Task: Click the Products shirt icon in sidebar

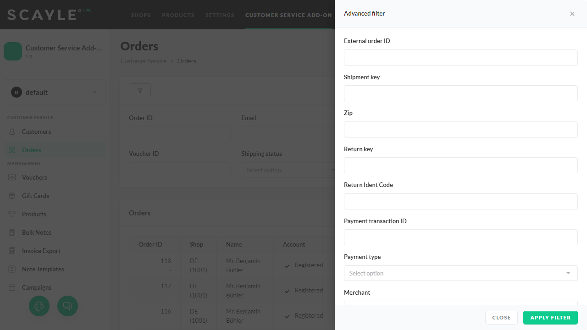Action: coord(12,214)
